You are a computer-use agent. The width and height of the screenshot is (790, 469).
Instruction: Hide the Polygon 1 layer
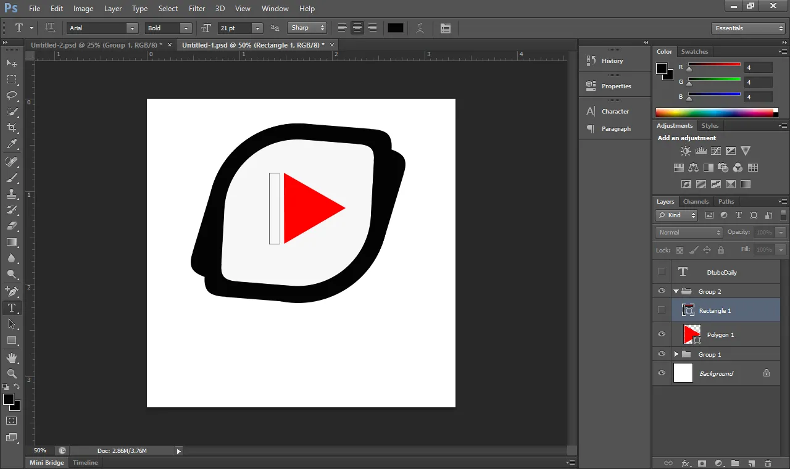pos(662,334)
